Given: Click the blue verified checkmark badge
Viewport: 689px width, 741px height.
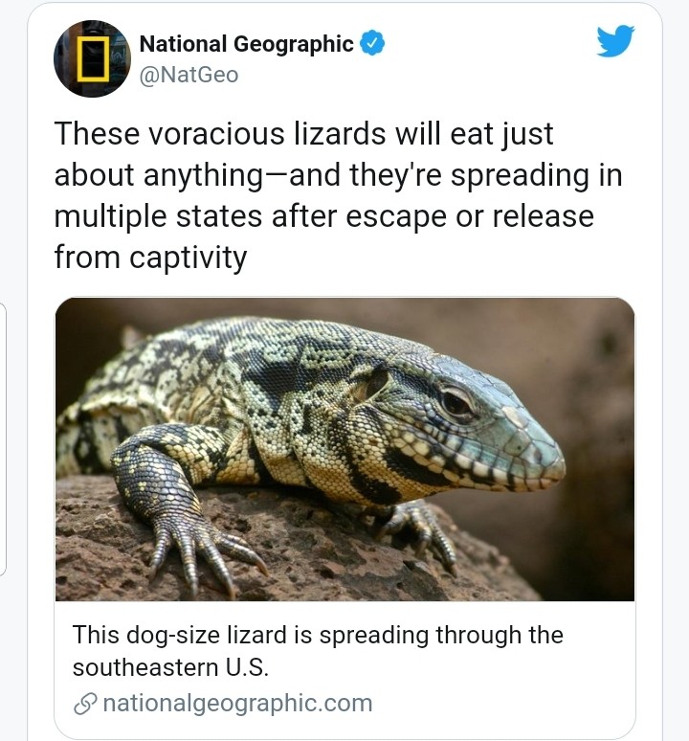Looking at the screenshot, I should click(x=372, y=43).
